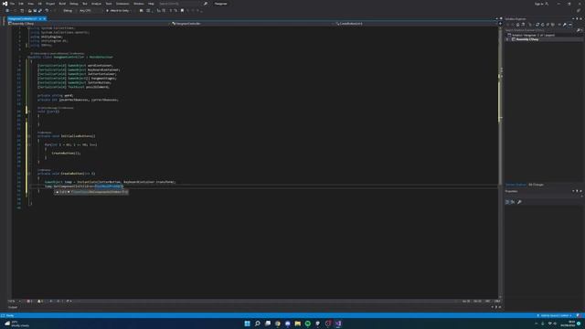Click the taskbar clock and date
Image resolution: width=585 pixels, height=329 pixels.
point(568,324)
